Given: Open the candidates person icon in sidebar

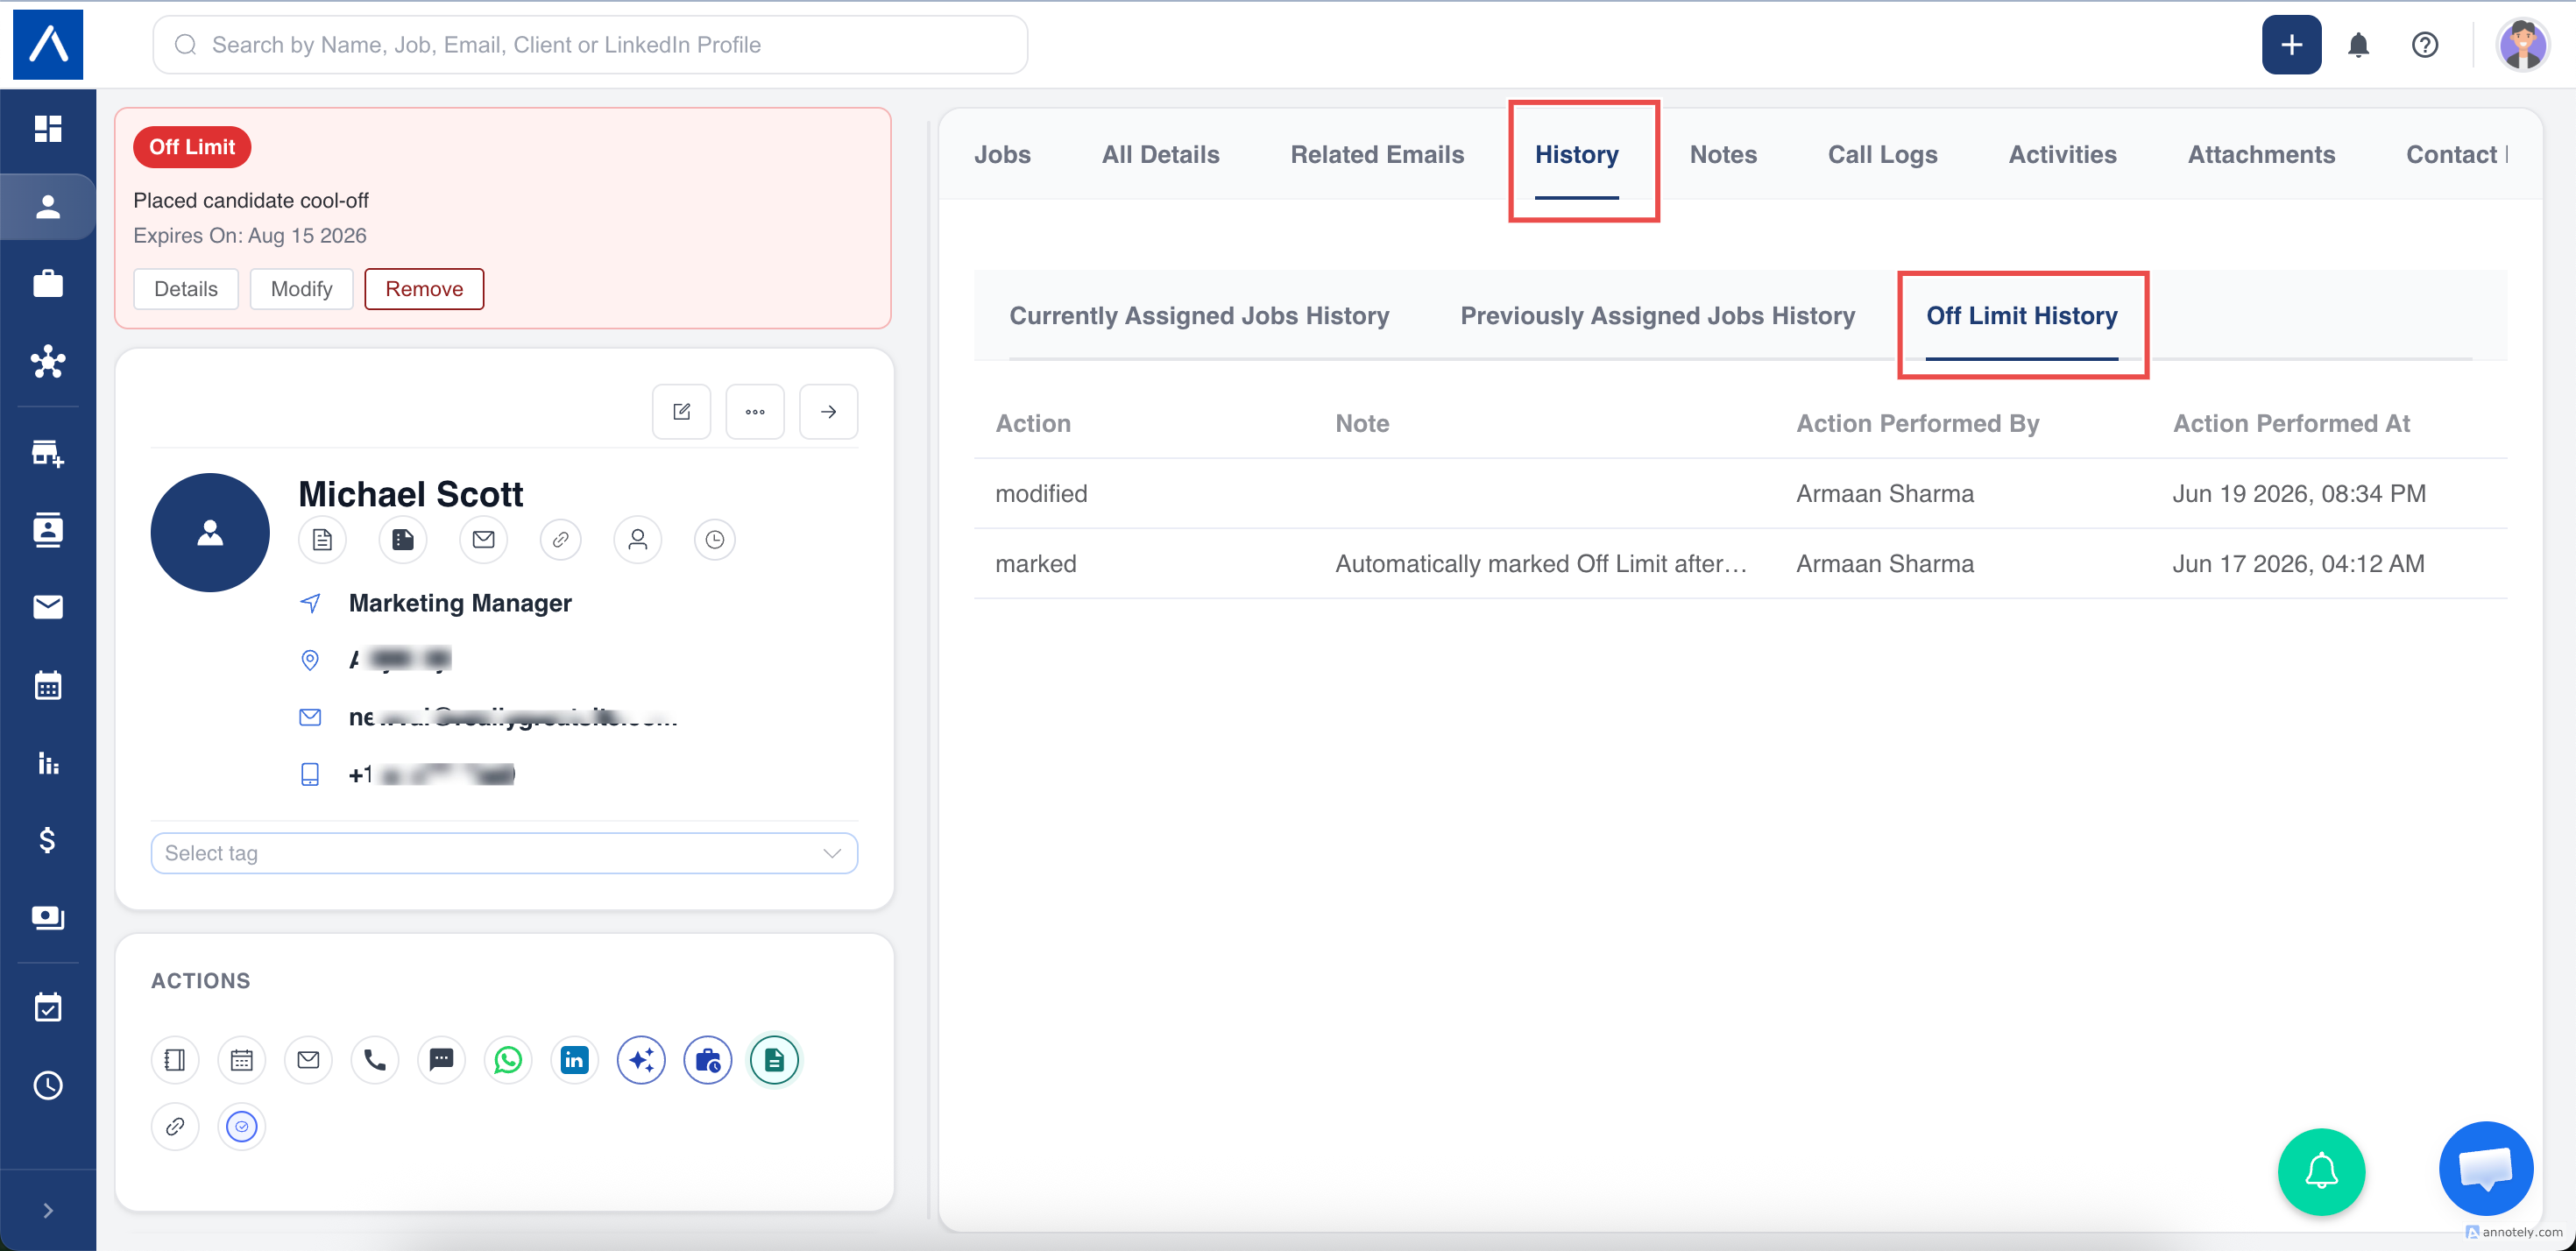Looking at the screenshot, I should 48,207.
